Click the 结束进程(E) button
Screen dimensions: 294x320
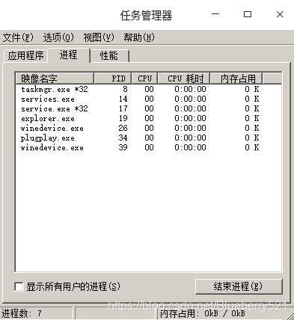coord(239,286)
